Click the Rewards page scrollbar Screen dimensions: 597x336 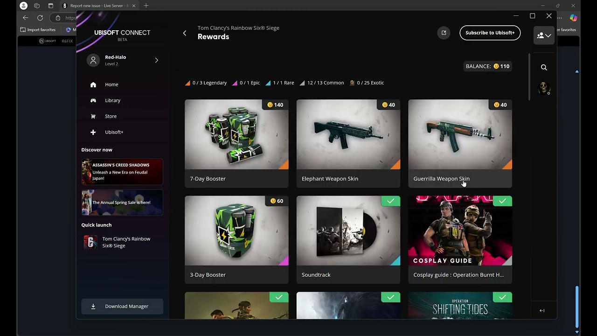tap(529, 77)
